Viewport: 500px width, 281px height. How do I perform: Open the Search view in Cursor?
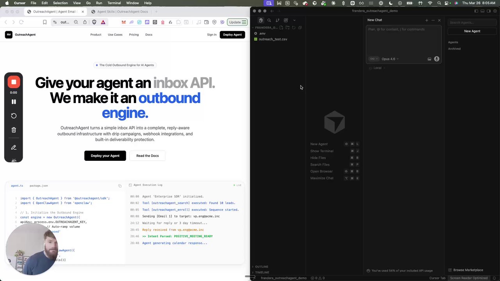[269, 20]
